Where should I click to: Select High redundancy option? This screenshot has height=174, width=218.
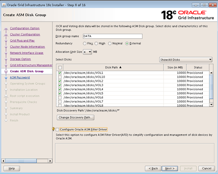[x=96, y=43]
